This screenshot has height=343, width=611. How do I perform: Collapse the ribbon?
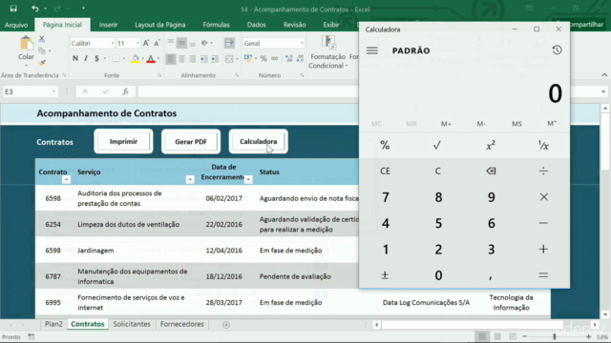604,75
